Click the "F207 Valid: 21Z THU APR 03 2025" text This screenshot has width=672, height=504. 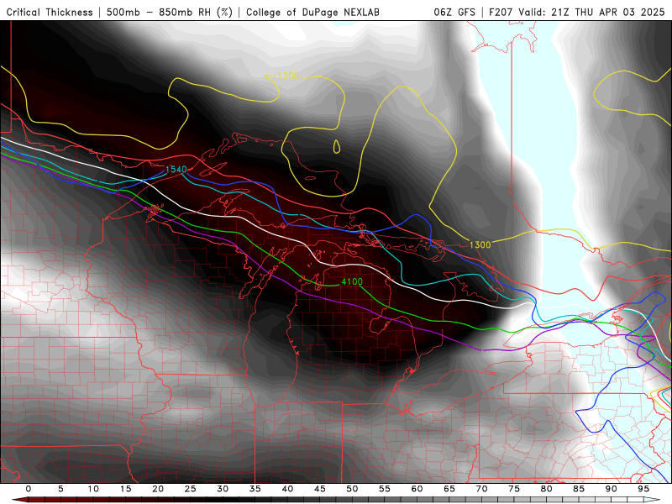coord(577,12)
